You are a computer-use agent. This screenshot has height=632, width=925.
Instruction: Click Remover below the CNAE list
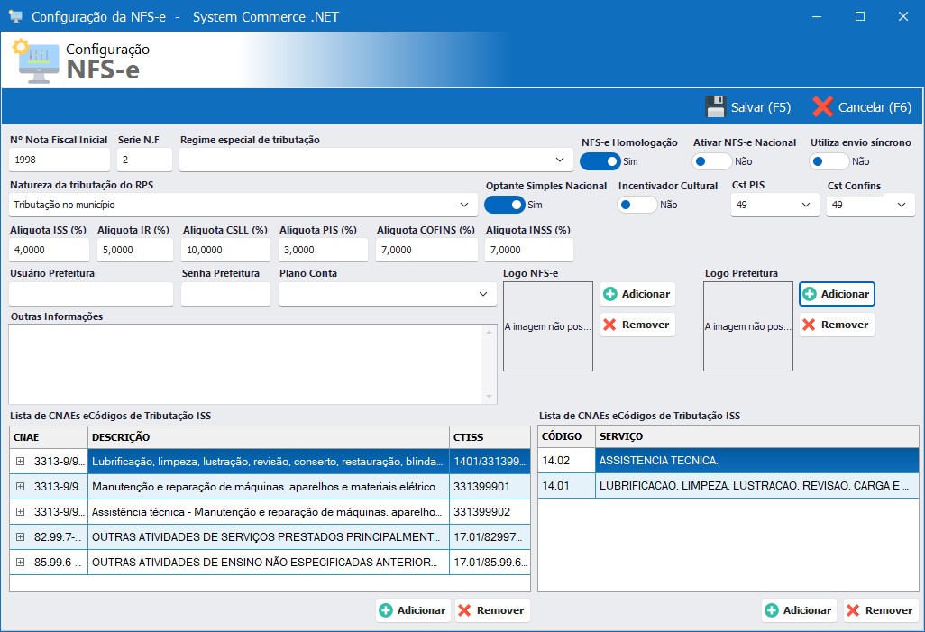491,610
